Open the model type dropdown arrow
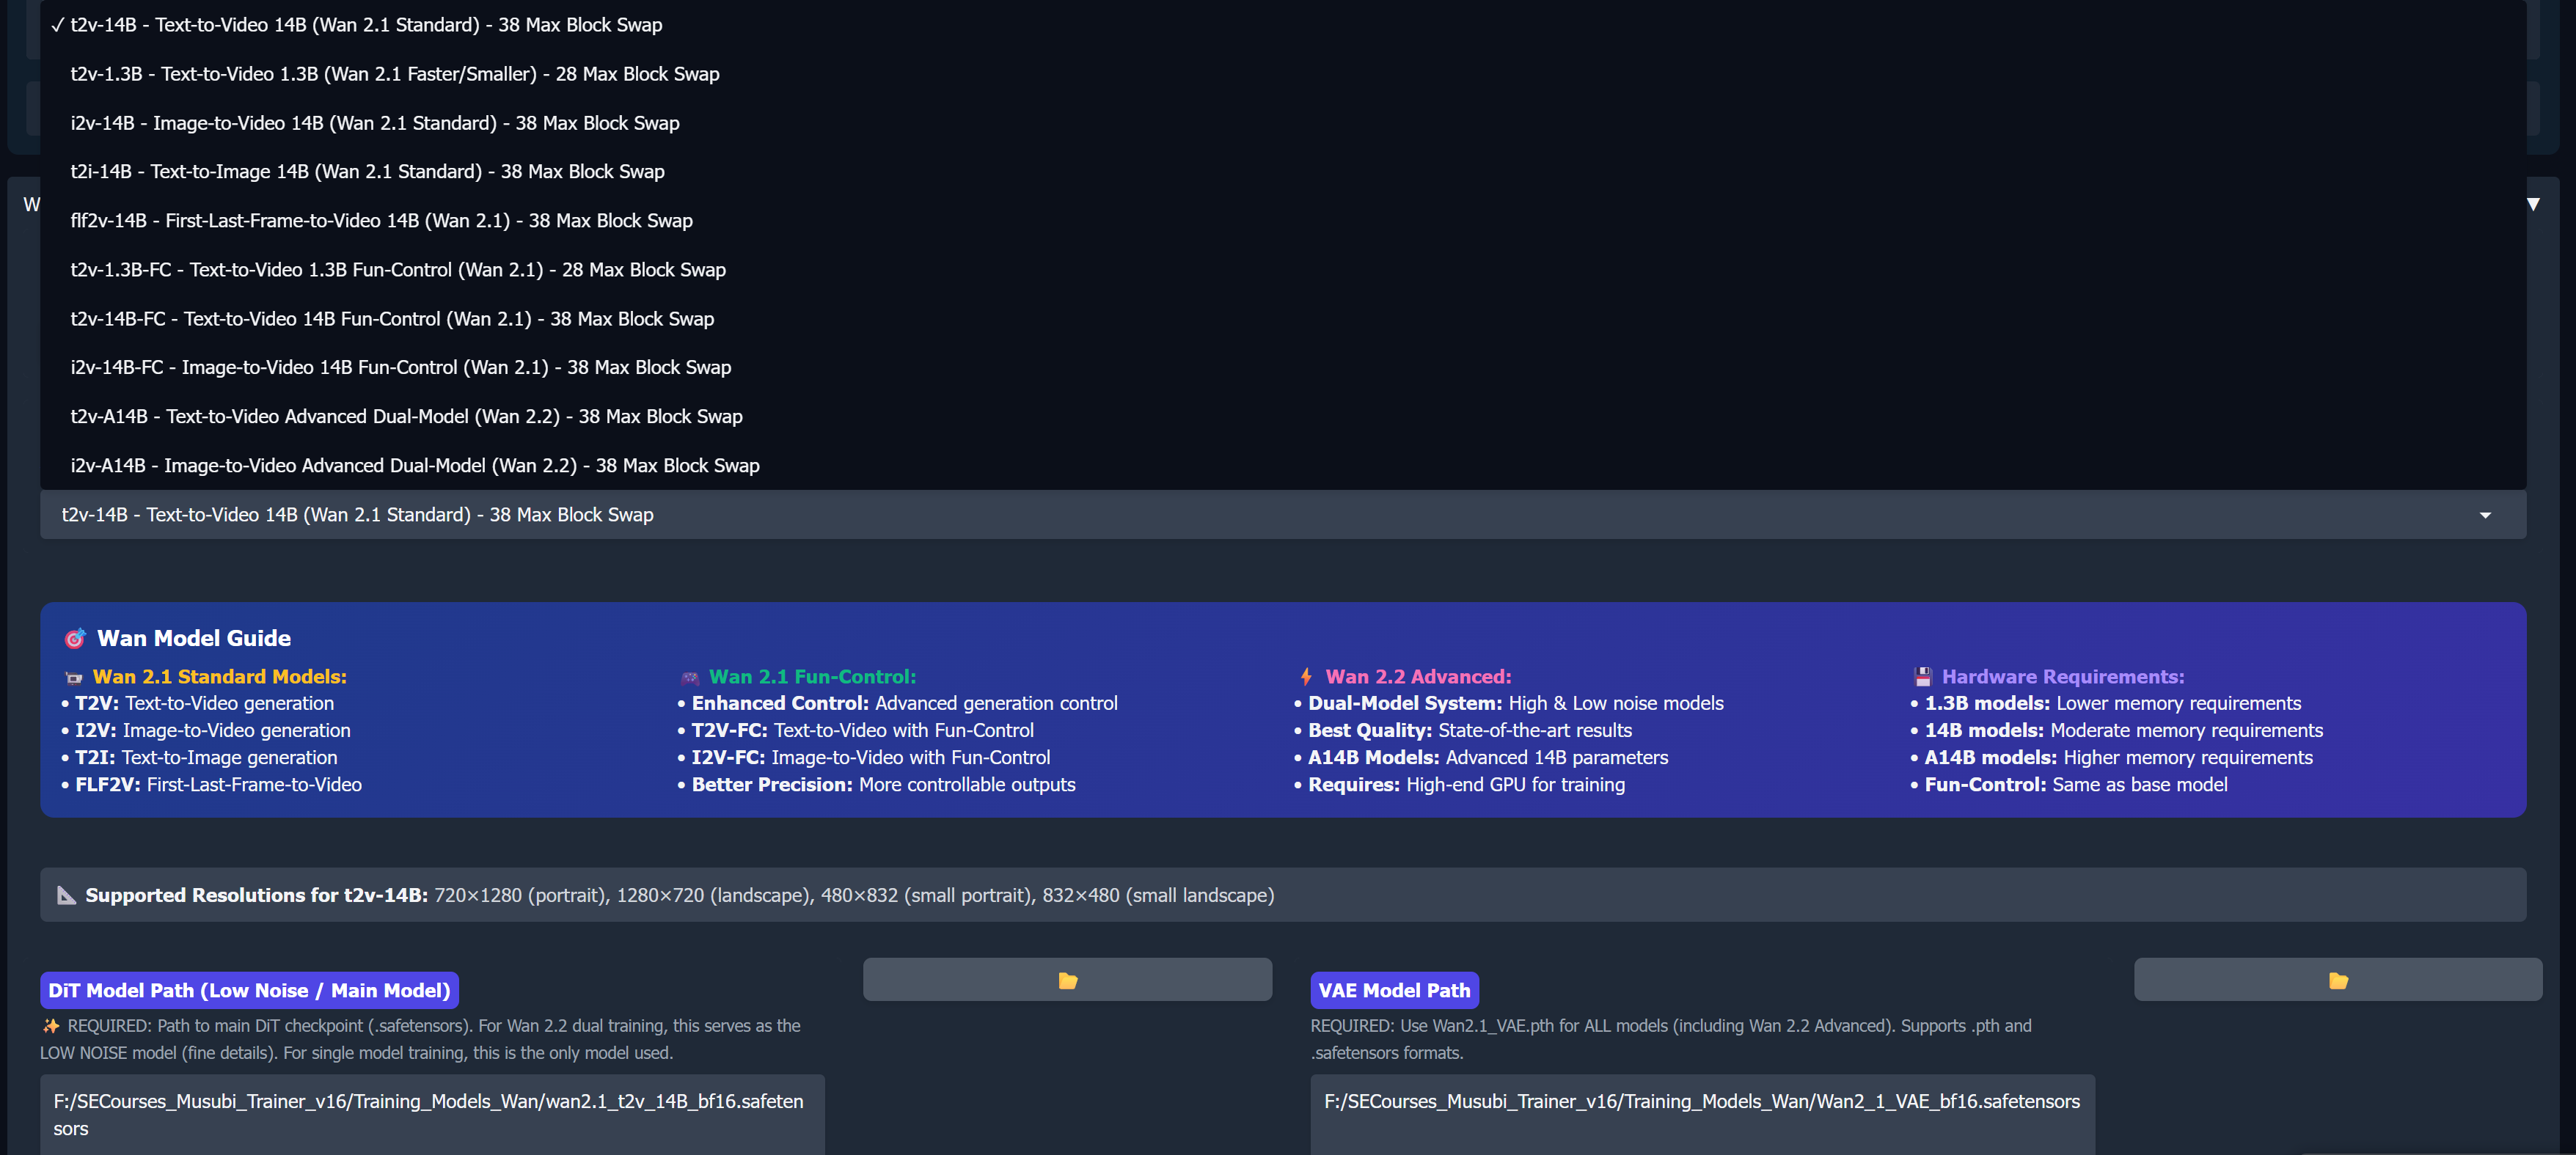 click(2485, 515)
